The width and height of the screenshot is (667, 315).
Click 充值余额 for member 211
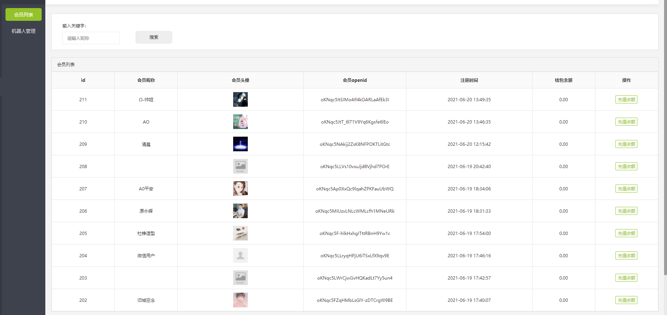click(x=626, y=99)
